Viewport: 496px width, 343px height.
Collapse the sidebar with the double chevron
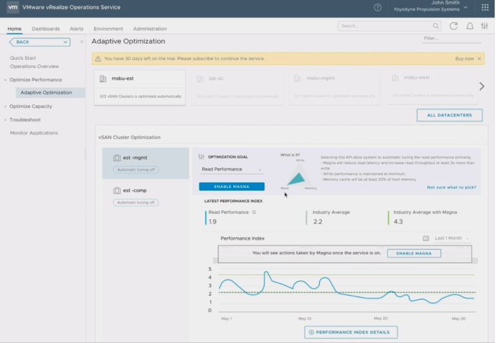point(81,42)
